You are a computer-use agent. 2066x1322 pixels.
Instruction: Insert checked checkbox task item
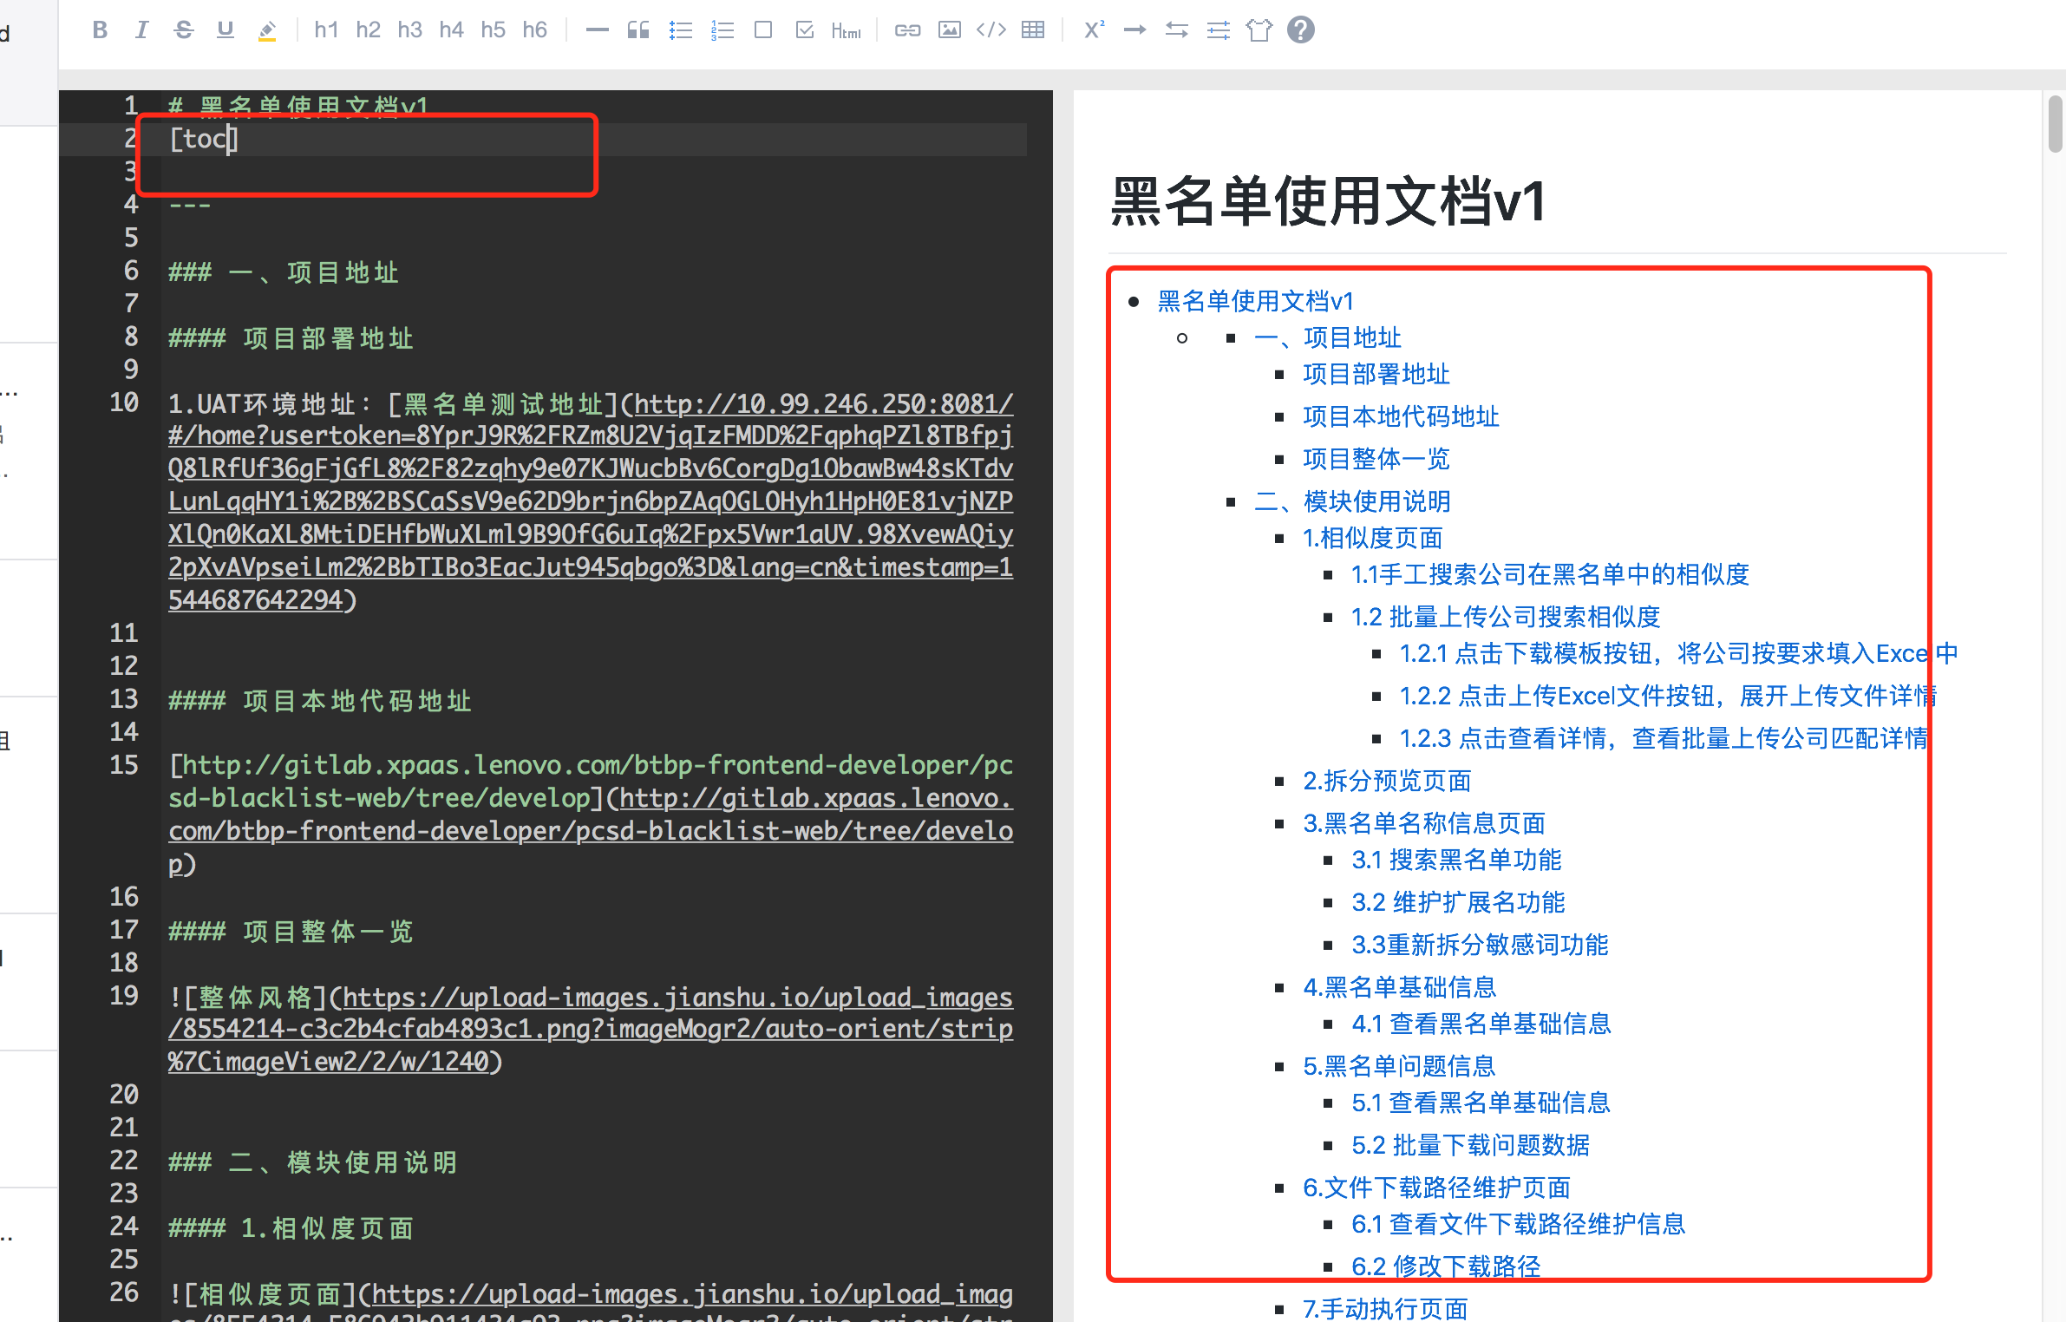[x=805, y=30]
